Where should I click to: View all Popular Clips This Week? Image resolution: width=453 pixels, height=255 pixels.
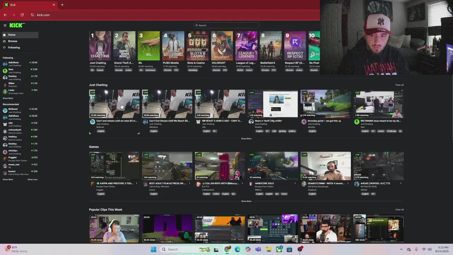[399, 210]
